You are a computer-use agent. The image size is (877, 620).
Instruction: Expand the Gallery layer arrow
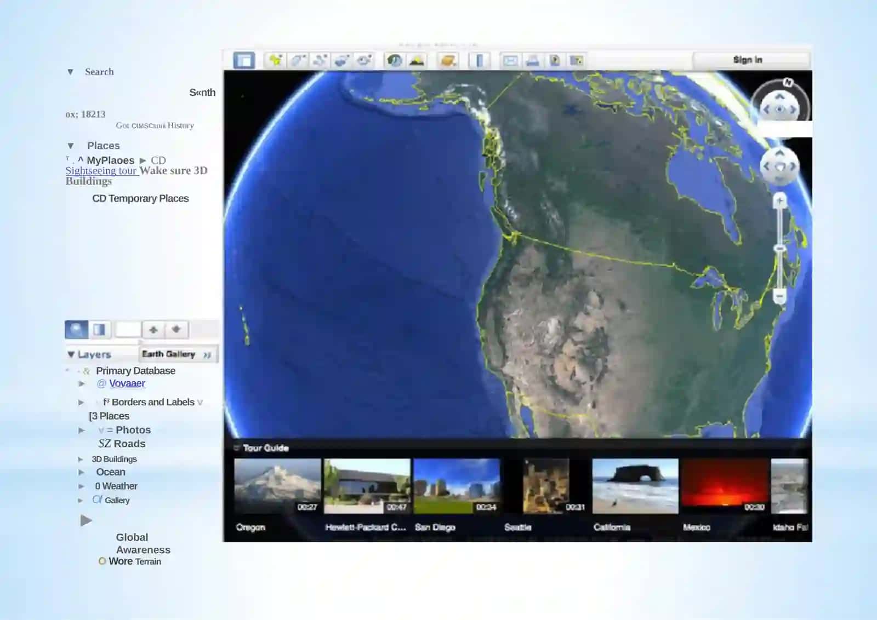click(x=81, y=501)
